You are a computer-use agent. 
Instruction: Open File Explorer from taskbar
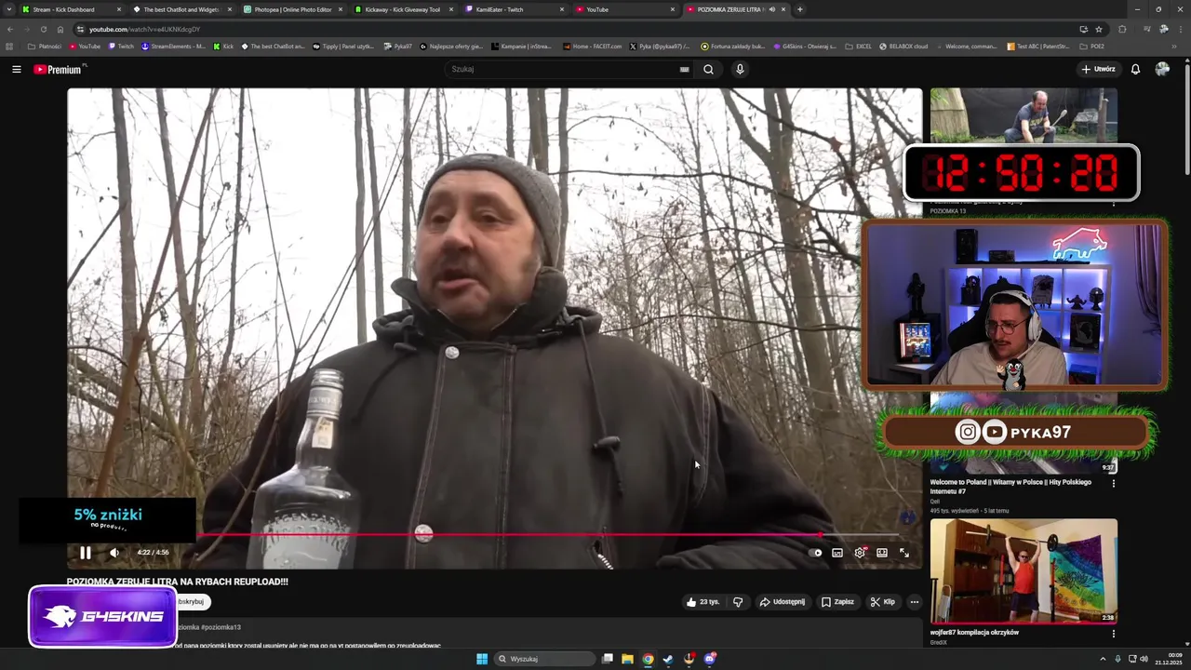[627, 659]
